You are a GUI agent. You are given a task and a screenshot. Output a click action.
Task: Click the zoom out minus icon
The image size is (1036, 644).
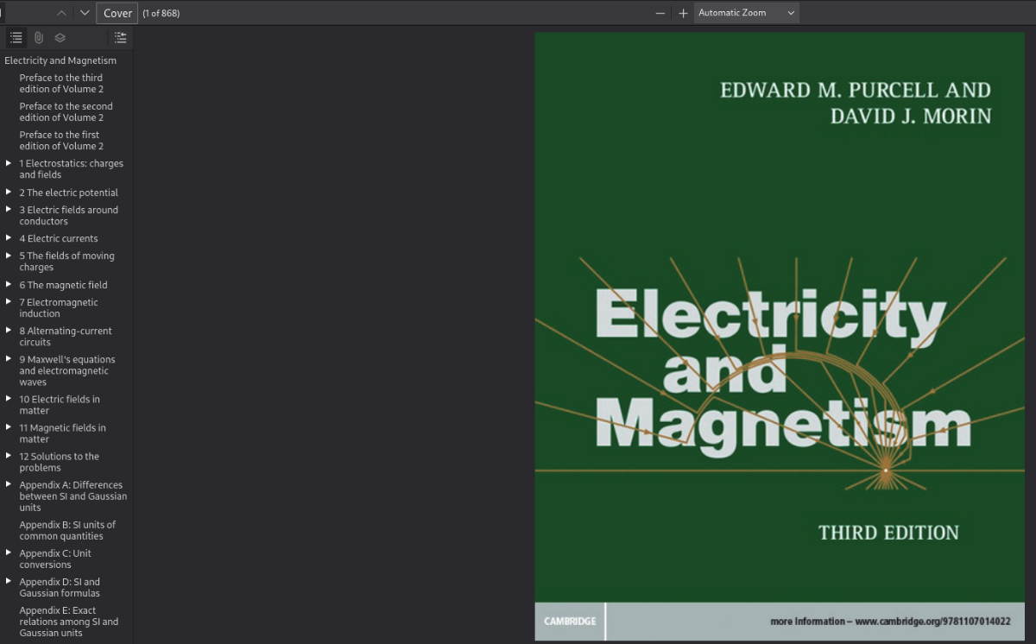click(660, 13)
